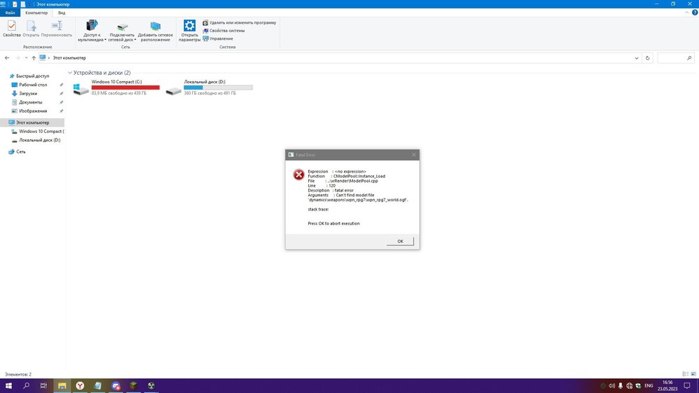The image size is (699, 393).
Task: Open the notification center icon
Action: 687,386
